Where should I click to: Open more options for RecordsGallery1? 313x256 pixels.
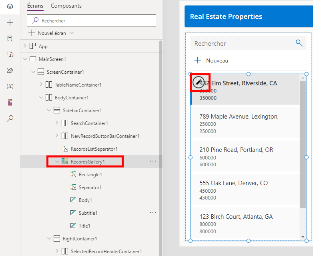tap(152, 161)
